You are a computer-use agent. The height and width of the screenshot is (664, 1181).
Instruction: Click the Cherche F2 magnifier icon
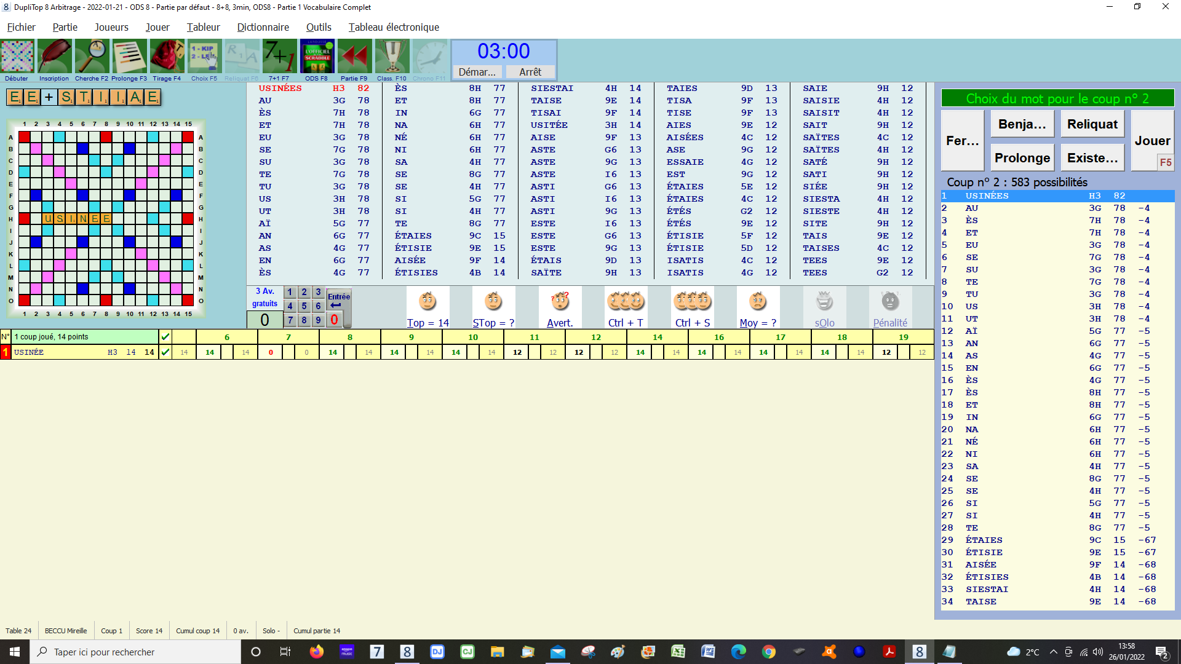(92, 57)
